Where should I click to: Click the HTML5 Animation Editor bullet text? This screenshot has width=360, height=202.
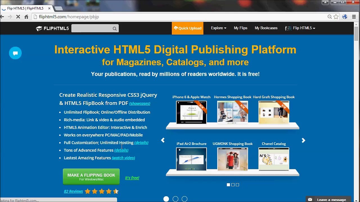[x=105, y=127]
